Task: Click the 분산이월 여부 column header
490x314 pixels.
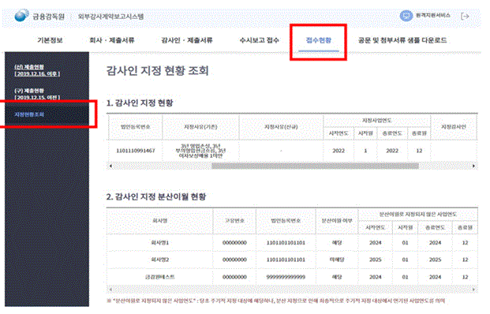Action: [x=337, y=221]
